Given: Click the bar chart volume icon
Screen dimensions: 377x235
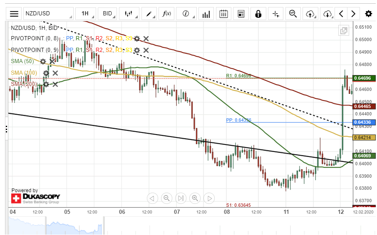Looking at the screenshot, I should click(206, 14).
